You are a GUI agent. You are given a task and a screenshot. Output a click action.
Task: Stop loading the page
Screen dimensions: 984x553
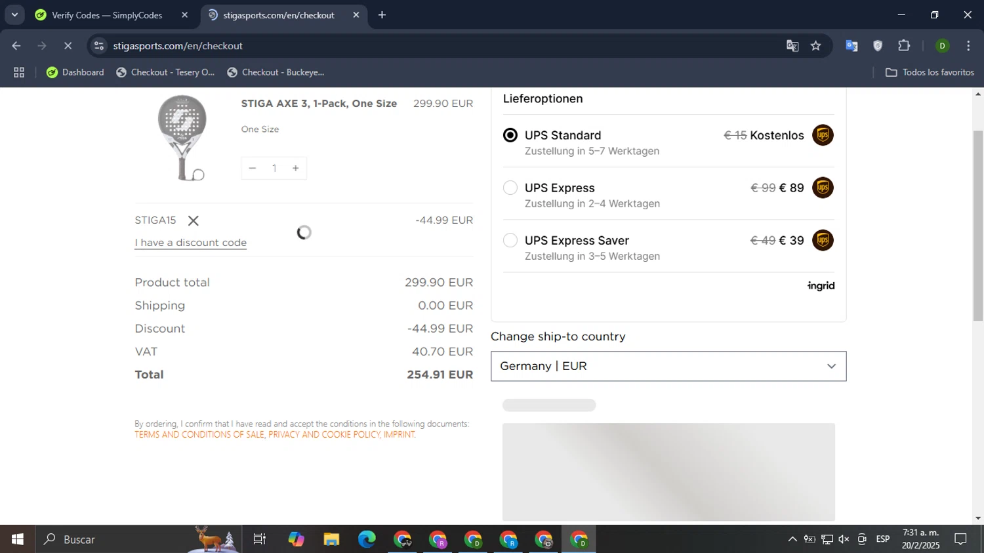coord(68,46)
